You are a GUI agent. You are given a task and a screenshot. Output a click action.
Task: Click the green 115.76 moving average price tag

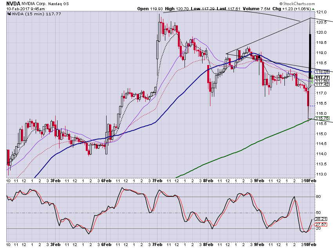322,118
